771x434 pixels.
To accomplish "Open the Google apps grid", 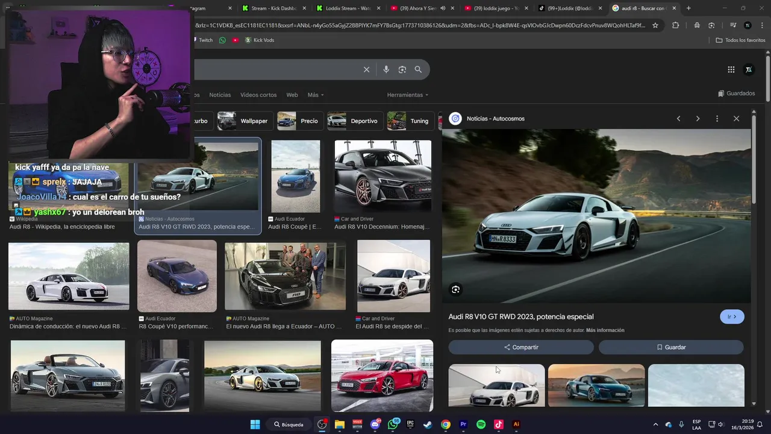I will point(731,69).
